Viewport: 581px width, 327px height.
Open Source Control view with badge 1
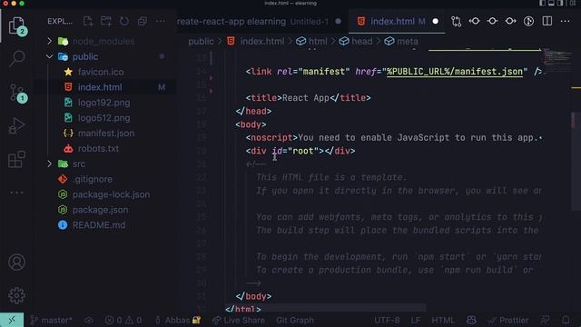coord(16,93)
